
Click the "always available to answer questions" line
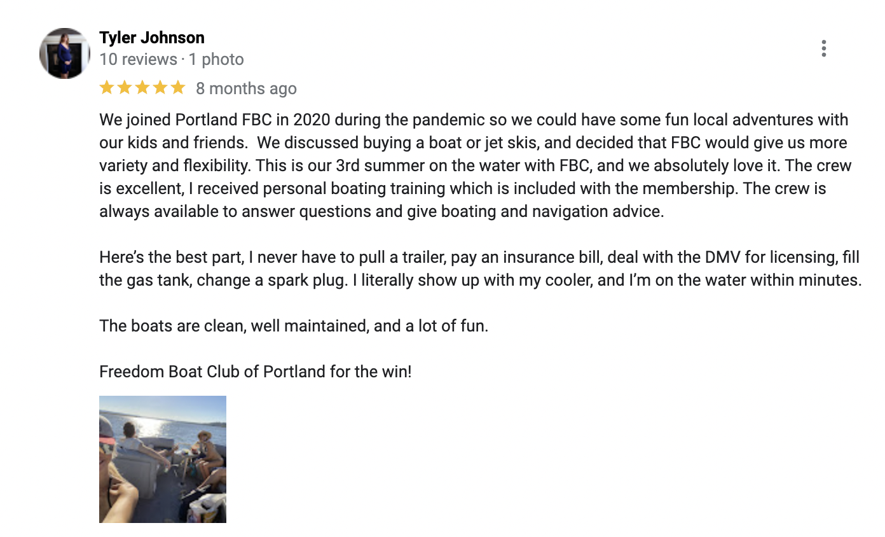[381, 211]
